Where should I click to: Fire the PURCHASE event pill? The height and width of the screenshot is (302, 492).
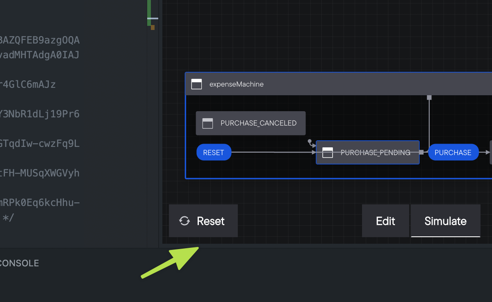point(453,152)
